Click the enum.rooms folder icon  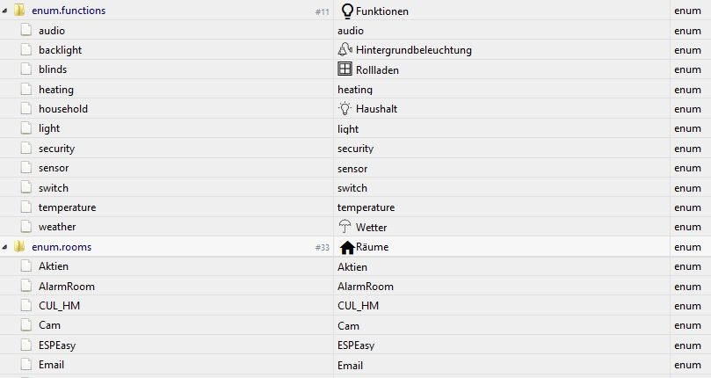tap(18, 247)
